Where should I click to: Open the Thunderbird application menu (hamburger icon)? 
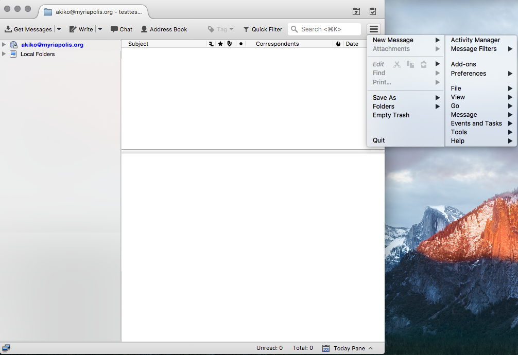pos(373,29)
